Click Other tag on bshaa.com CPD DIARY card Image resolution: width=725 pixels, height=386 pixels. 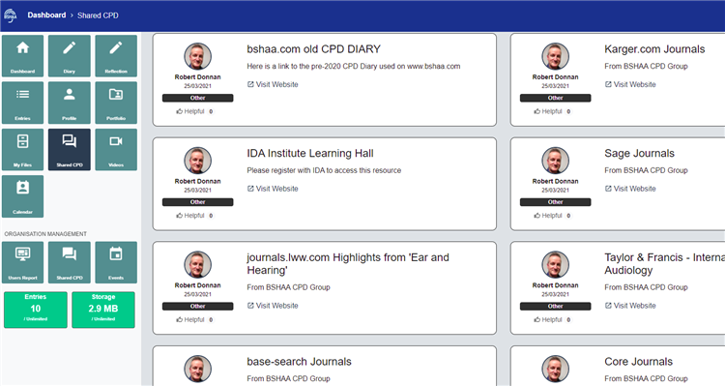coord(198,98)
